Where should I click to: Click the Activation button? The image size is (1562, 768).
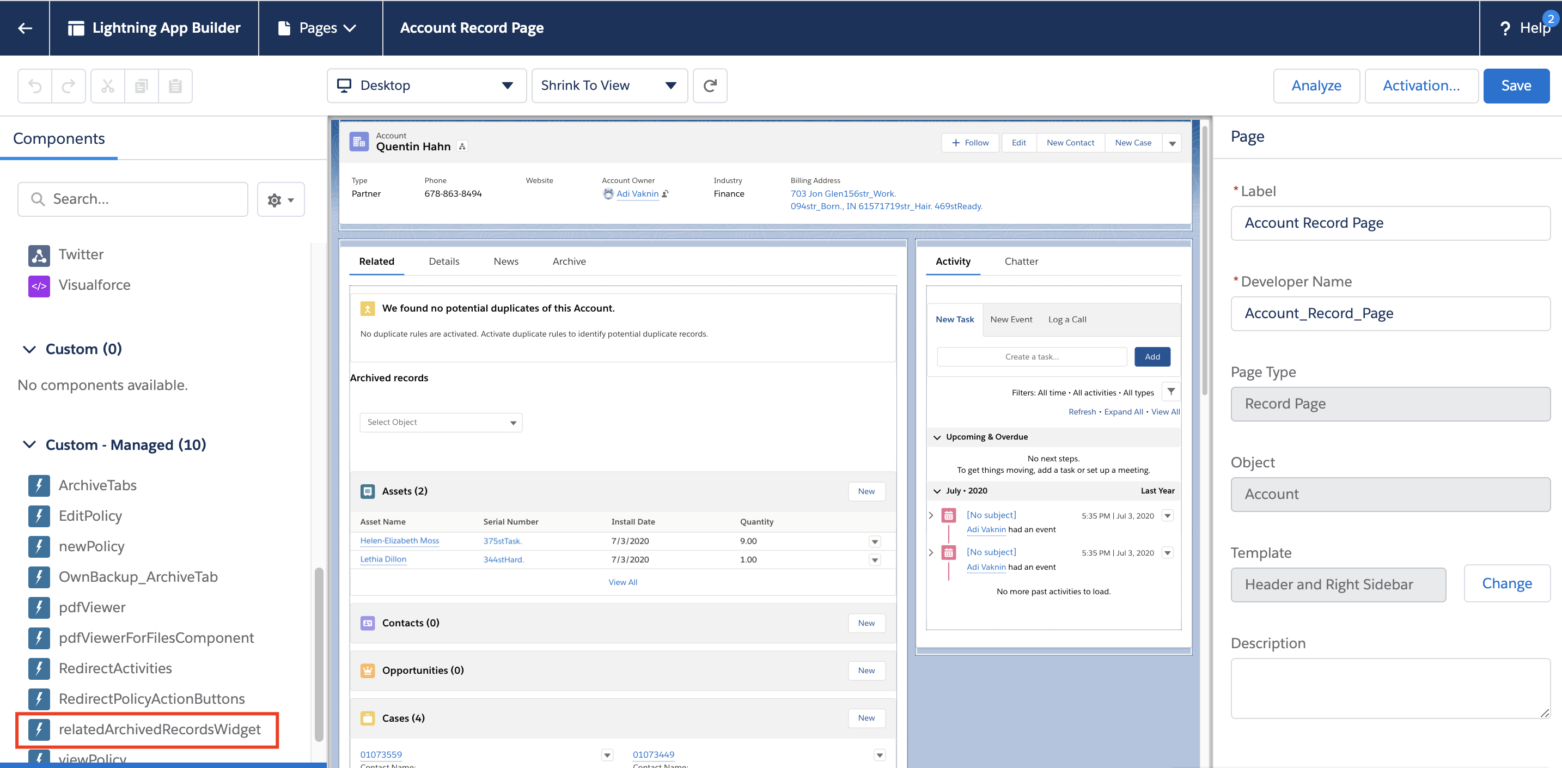pyautogui.click(x=1419, y=84)
